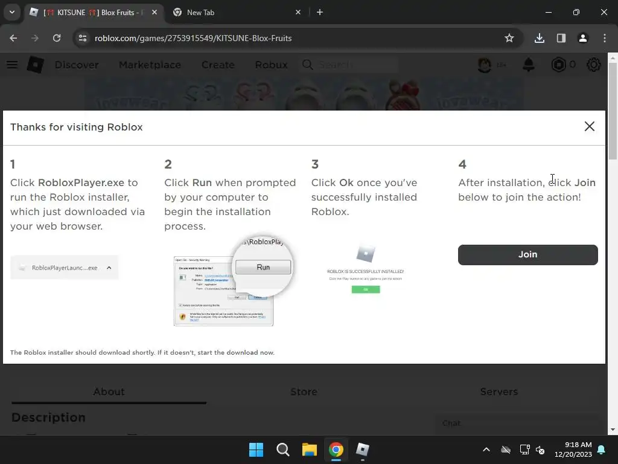Switch to the New Tab tab
This screenshot has width=618, height=464.
(x=236, y=13)
